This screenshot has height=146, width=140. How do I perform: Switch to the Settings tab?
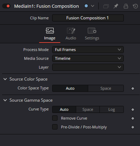tap(92, 34)
